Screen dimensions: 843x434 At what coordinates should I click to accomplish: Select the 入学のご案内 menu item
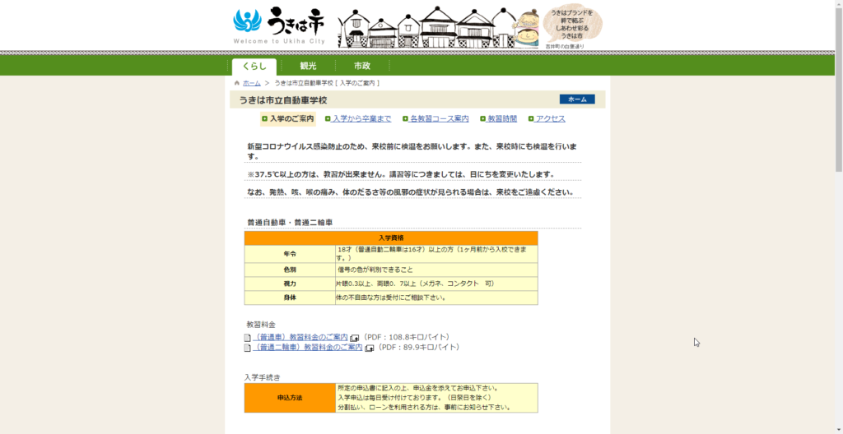tap(288, 118)
